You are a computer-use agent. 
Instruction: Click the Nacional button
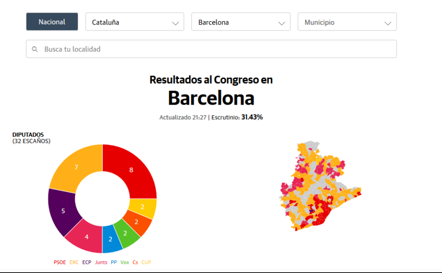tap(52, 22)
